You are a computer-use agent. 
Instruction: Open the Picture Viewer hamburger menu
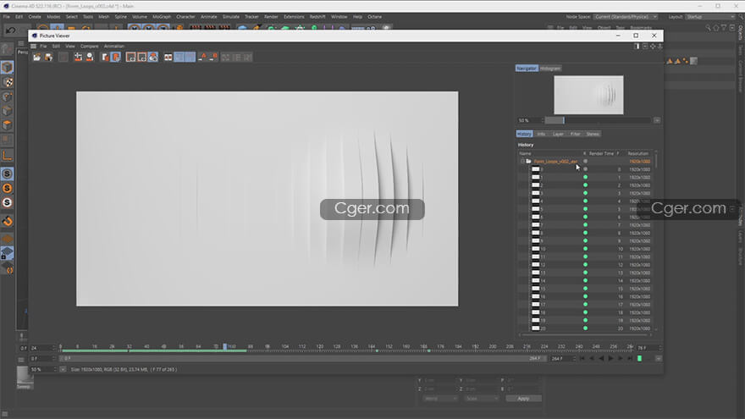33,46
